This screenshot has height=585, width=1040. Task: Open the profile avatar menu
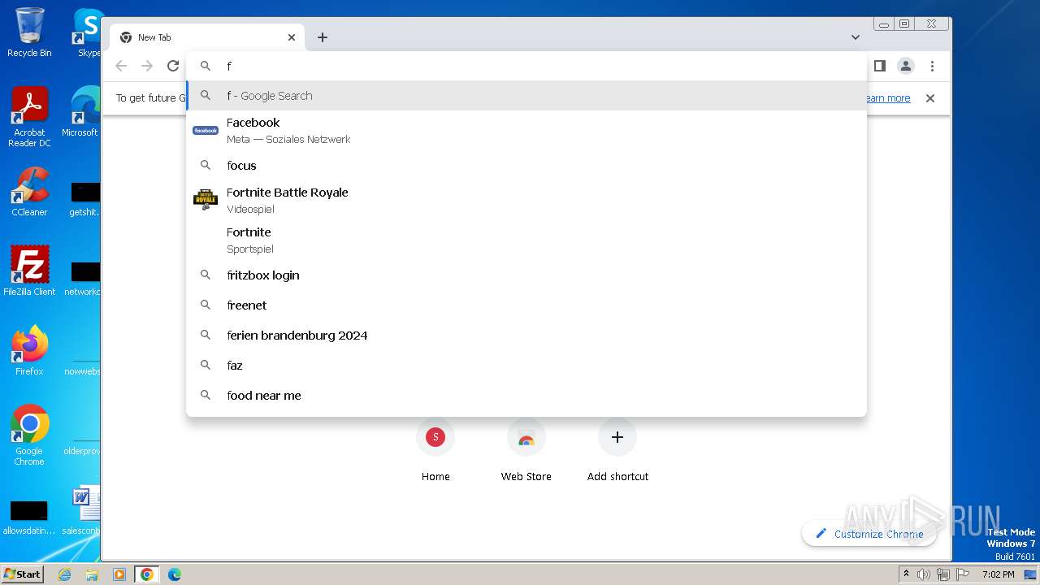tap(906, 66)
